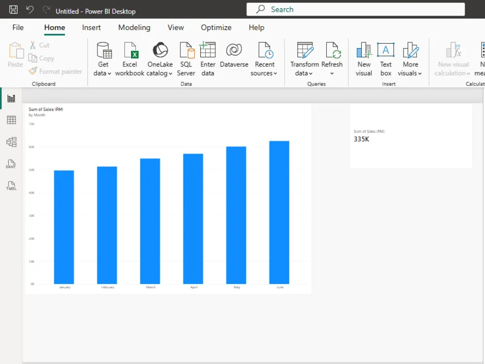Open the File menu

pyautogui.click(x=18, y=28)
